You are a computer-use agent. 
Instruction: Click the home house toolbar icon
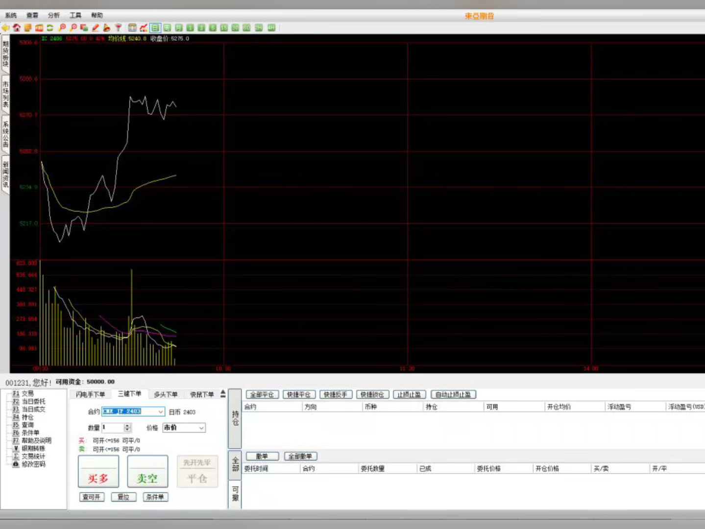coord(17,28)
